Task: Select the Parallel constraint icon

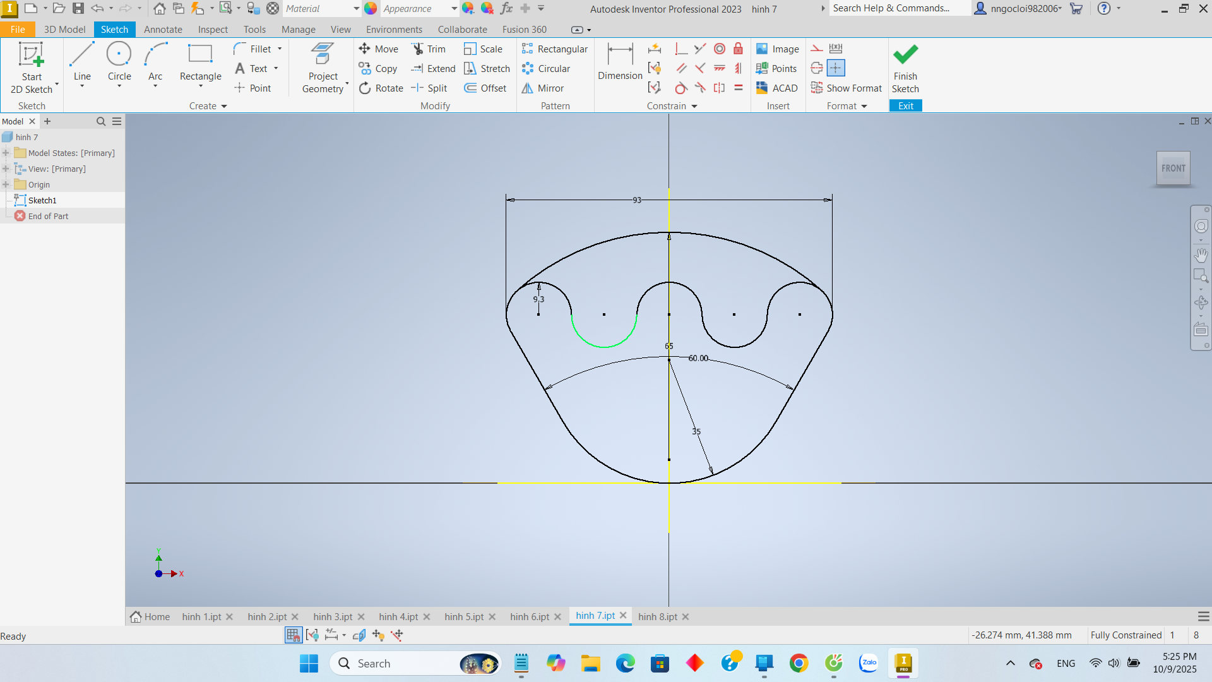Action: coord(681,69)
